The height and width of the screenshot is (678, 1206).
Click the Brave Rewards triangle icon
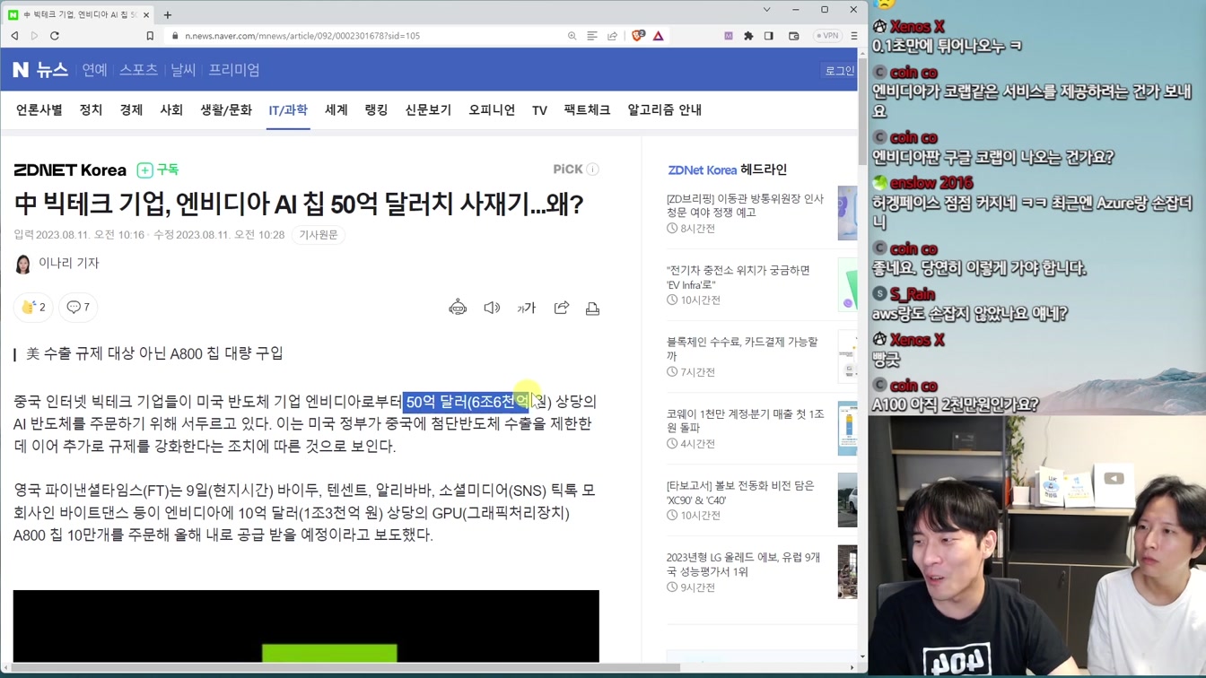point(659,36)
